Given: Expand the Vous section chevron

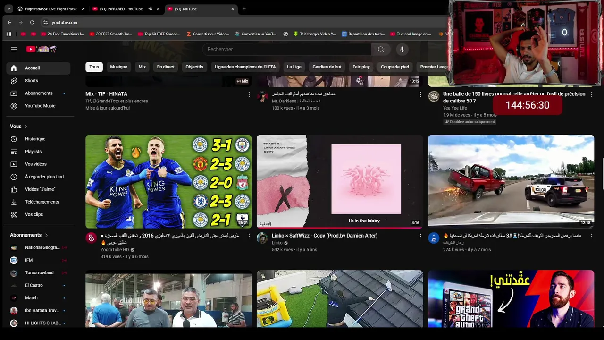Looking at the screenshot, I should click(x=26, y=127).
